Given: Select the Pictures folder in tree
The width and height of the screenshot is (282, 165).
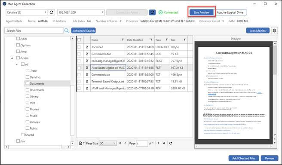Looking at the screenshot, I should coord(35,122).
